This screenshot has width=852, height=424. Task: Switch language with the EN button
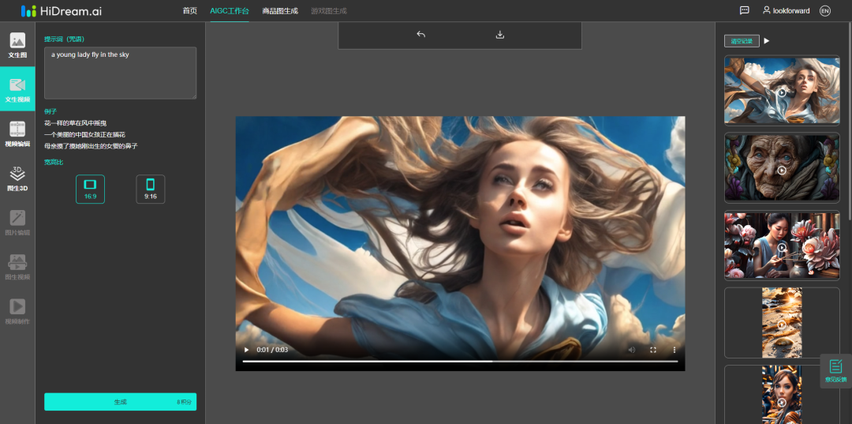pos(825,11)
